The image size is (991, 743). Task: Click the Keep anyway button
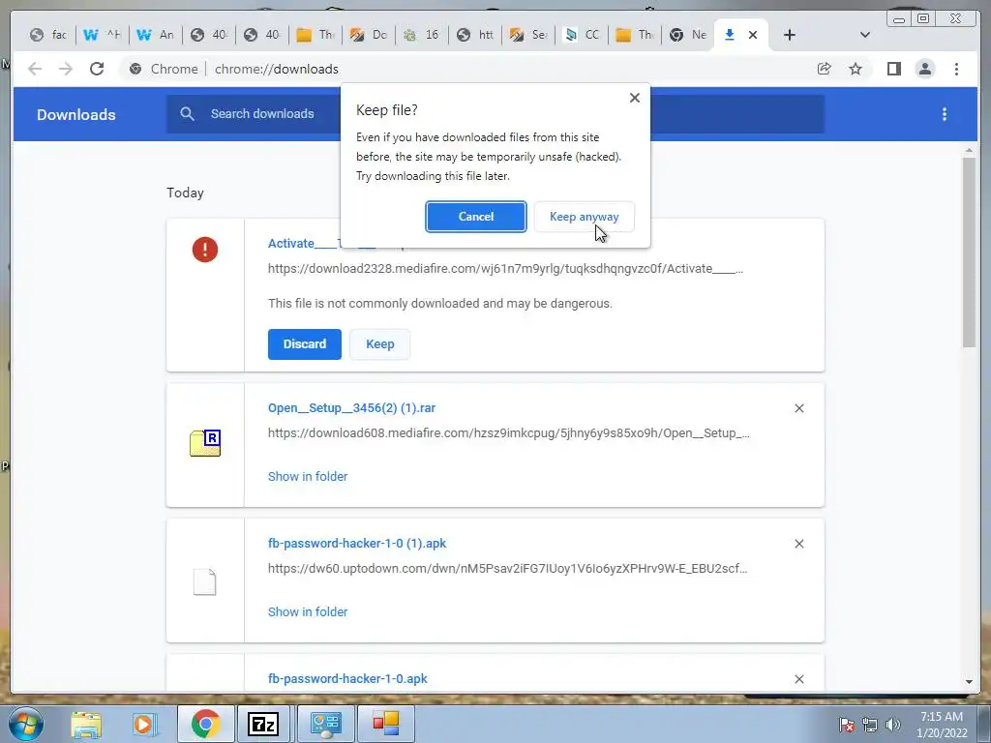click(x=584, y=217)
